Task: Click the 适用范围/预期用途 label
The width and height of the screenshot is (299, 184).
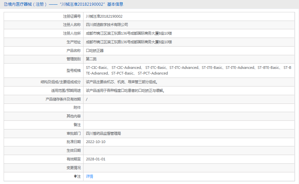Action: pyautogui.click(x=66, y=91)
